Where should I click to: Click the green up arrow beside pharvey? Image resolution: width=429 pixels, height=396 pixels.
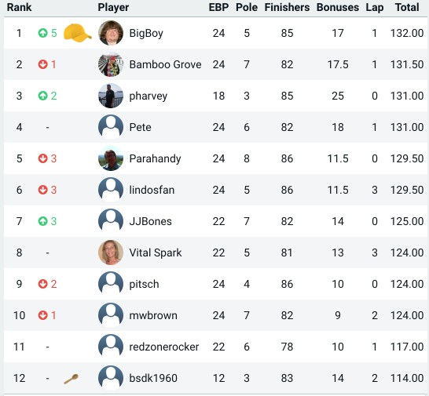[42, 96]
